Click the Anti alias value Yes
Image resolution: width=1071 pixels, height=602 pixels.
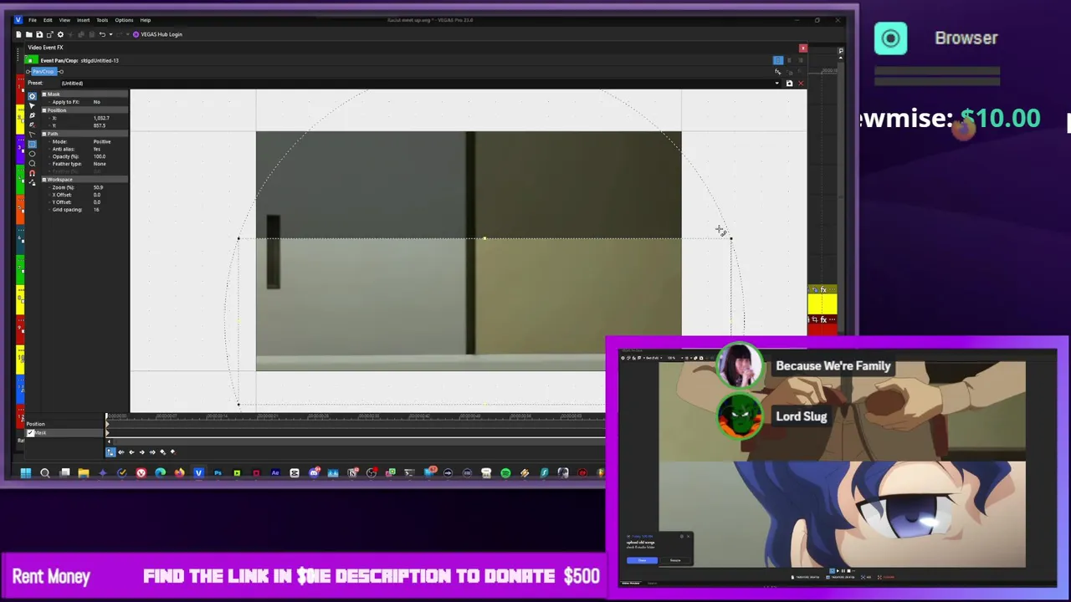click(x=96, y=149)
